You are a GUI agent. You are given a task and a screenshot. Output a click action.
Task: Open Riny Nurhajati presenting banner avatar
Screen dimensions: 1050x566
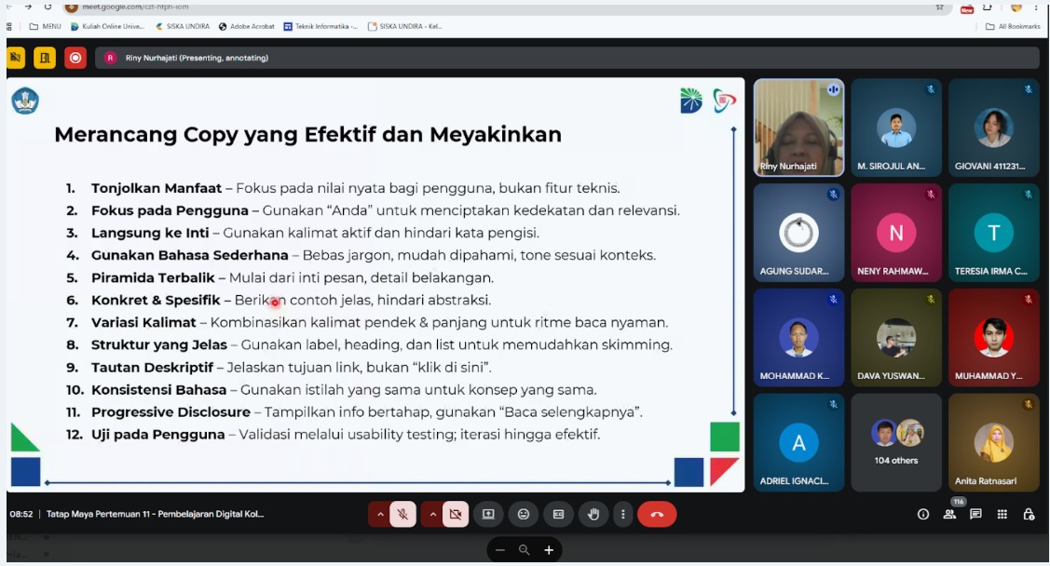coord(111,59)
